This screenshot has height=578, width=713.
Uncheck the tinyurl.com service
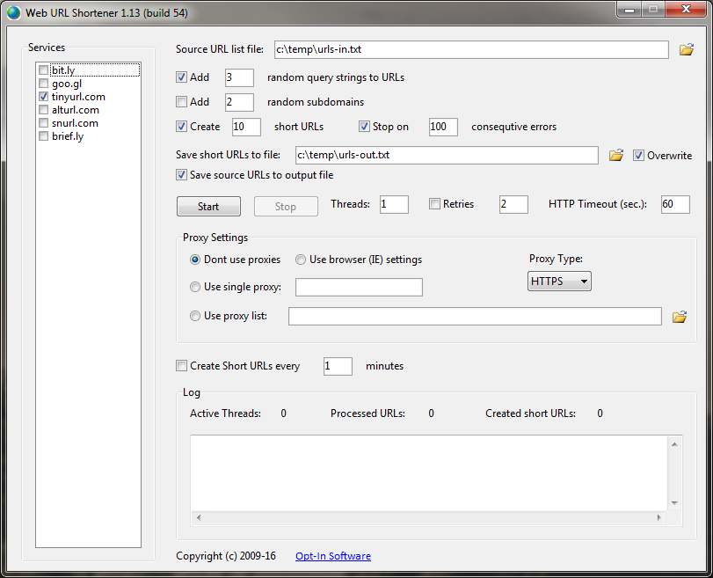click(x=43, y=97)
